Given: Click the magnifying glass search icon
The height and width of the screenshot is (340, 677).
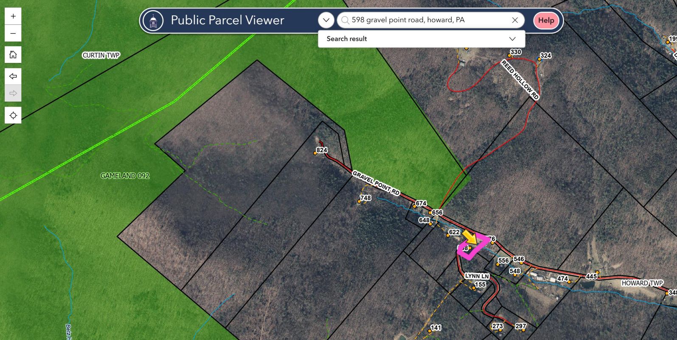Looking at the screenshot, I should (x=345, y=20).
